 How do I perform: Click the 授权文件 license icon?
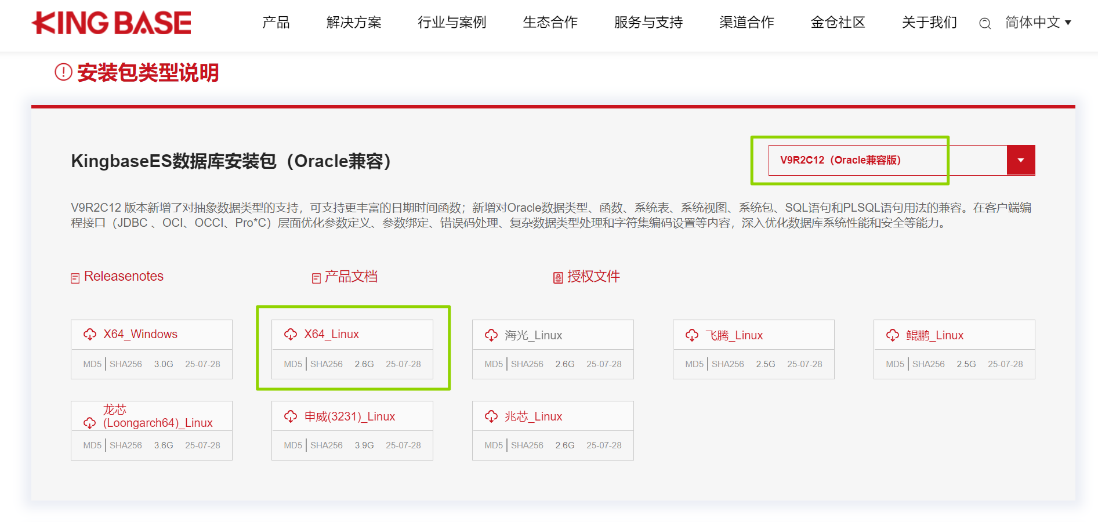(558, 278)
